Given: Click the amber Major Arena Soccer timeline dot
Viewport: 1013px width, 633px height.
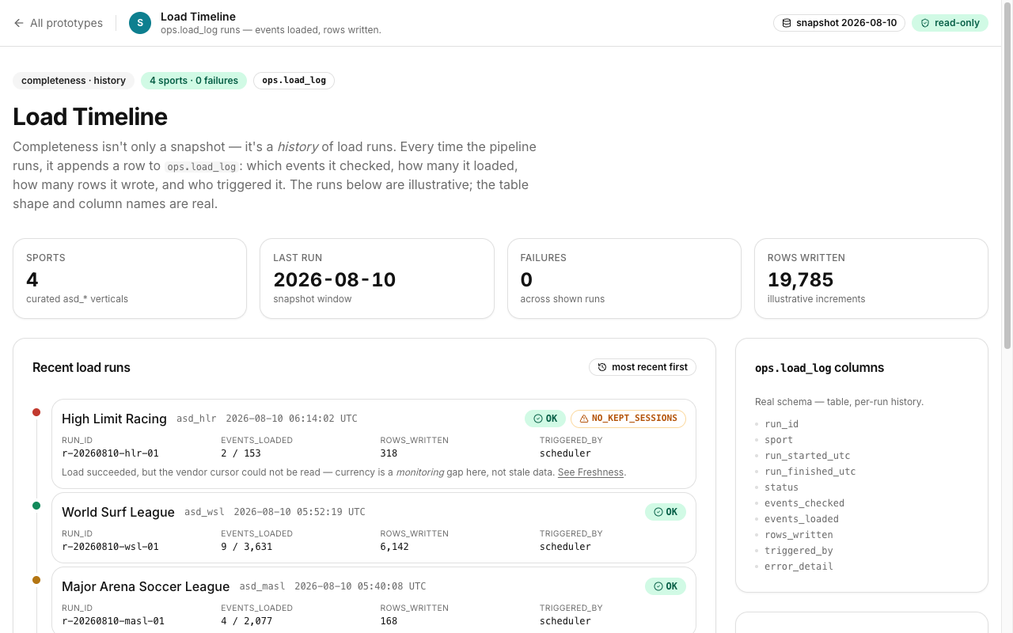Looking at the screenshot, I should [36, 580].
